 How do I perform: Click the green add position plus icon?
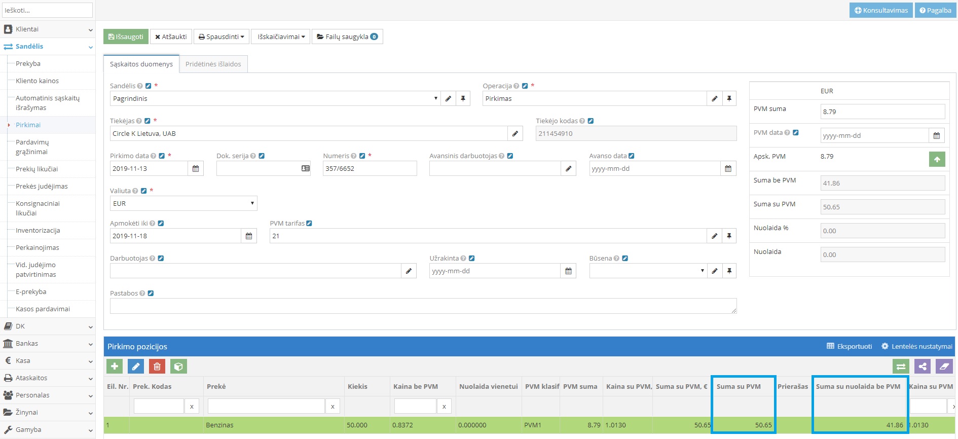pos(115,366)
